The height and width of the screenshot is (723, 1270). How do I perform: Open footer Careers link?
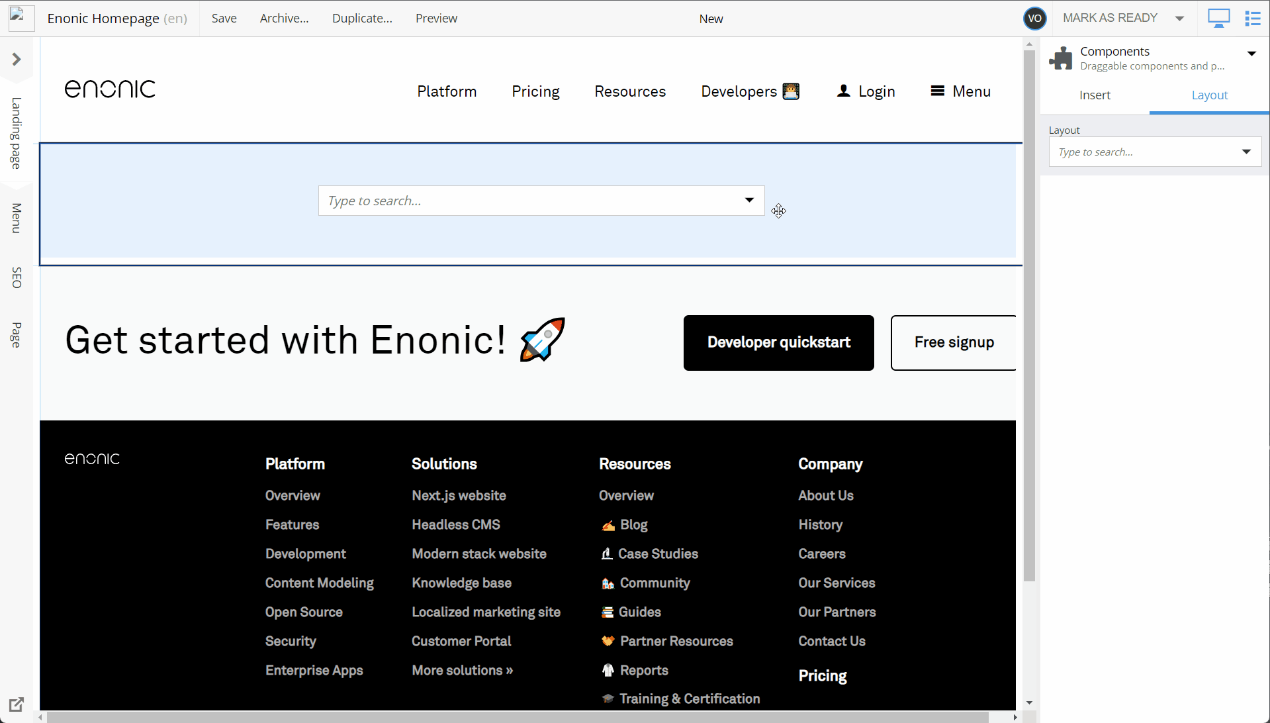click(x=821, y=554)
